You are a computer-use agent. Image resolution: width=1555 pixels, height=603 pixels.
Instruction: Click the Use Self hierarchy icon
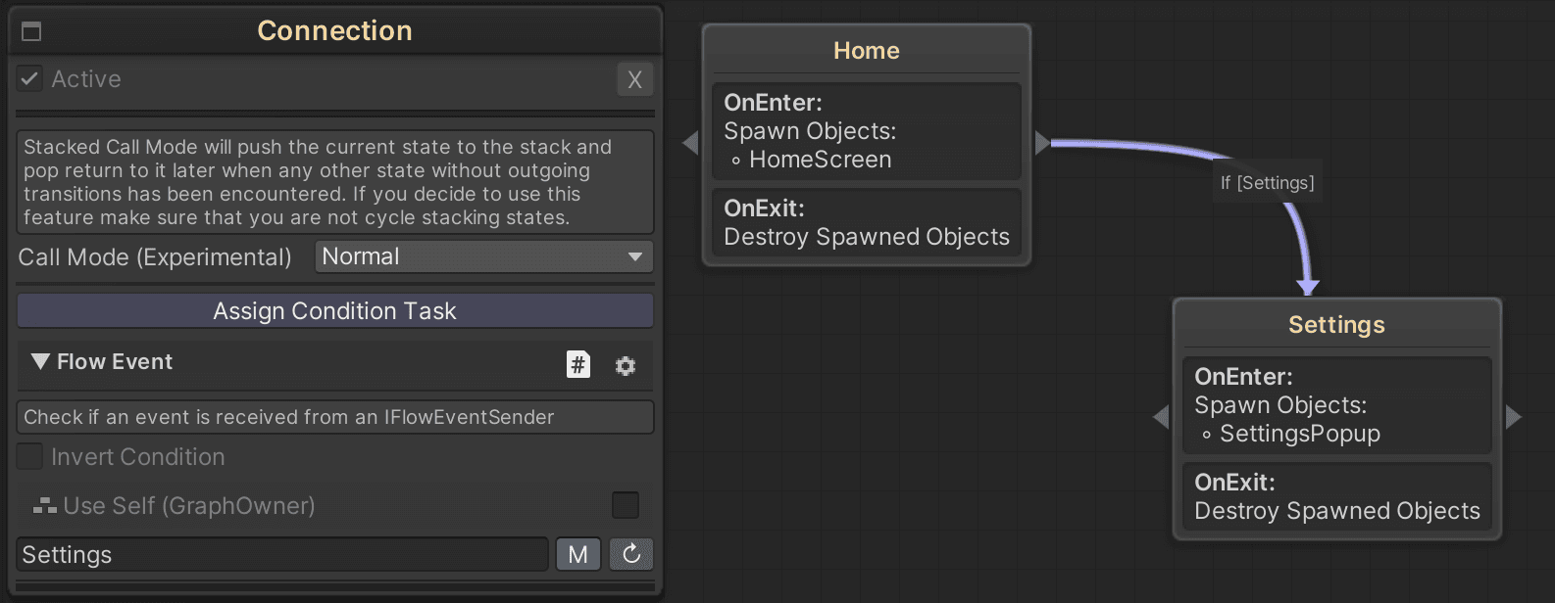coord(44,506)
